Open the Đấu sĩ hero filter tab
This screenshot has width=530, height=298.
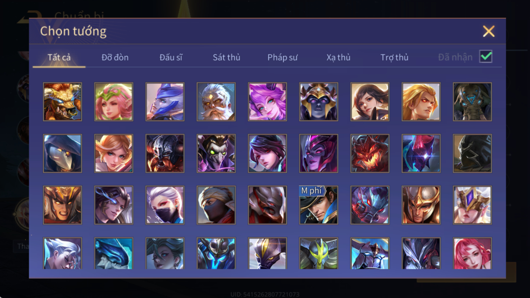click(171, 57)
